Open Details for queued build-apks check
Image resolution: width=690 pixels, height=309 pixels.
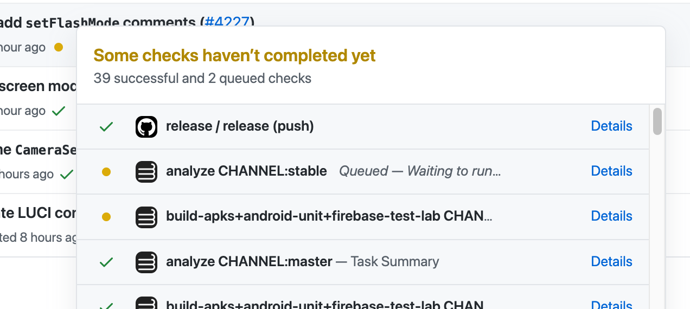coord(611,216)
